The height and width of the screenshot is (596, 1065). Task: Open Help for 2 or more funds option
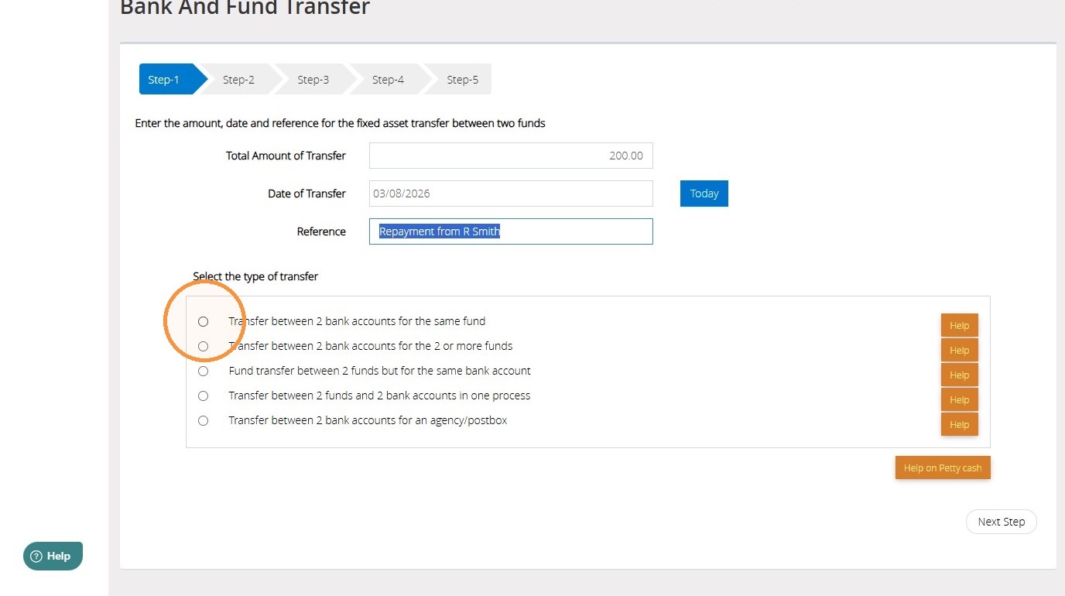(x=960, y=350)
